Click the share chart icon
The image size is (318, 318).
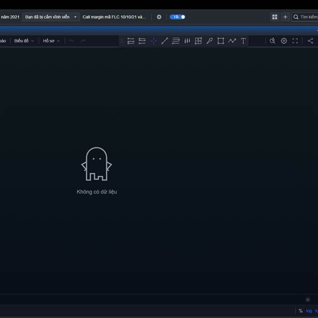[x=311, y=41]
